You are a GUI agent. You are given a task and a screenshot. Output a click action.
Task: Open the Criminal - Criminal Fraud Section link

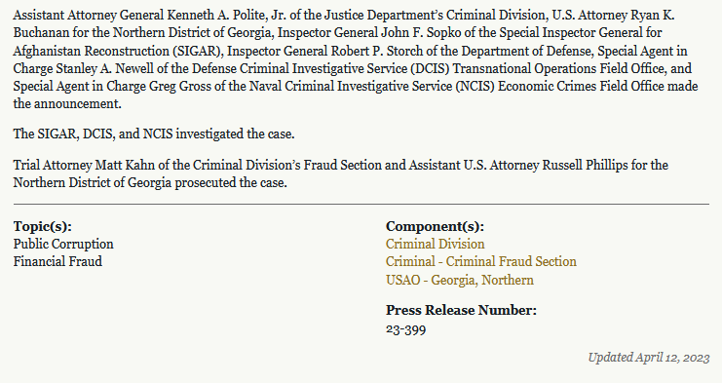point(481,262)
